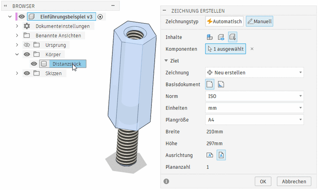Open the Plangröße A4 dropdown
This screenshot has width=318, height=190.
tap(254, 120)
